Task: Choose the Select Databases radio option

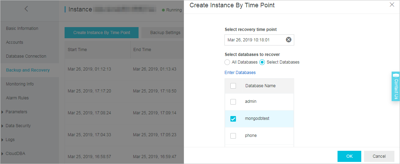Action: tap(262, 62)
